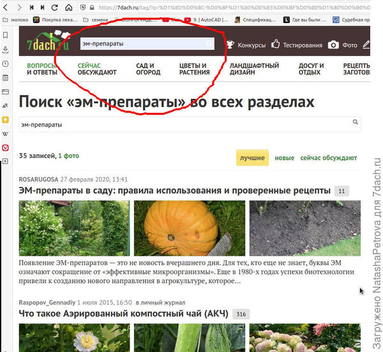This screenshot has height=352, width=383.
Task: Select the сейчас обсуждают sorting tab
Action: coord(329,158)
